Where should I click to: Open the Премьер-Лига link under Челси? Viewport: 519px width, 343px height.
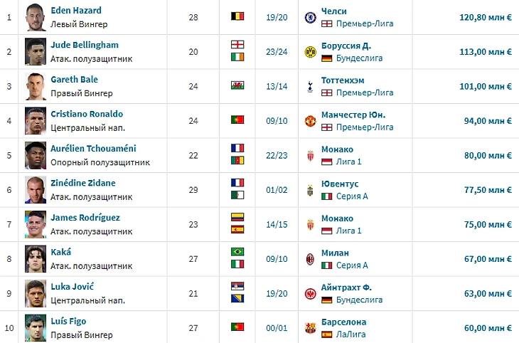(x=365, y=24)
